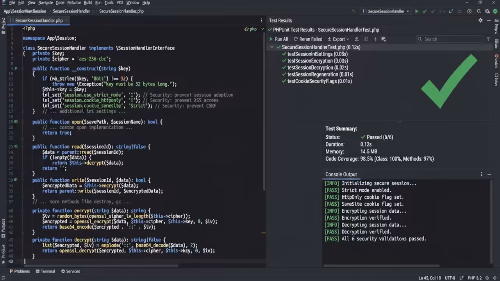
Task: Click the UTF-8 encoding in status bar
Action: pos(449,278)
